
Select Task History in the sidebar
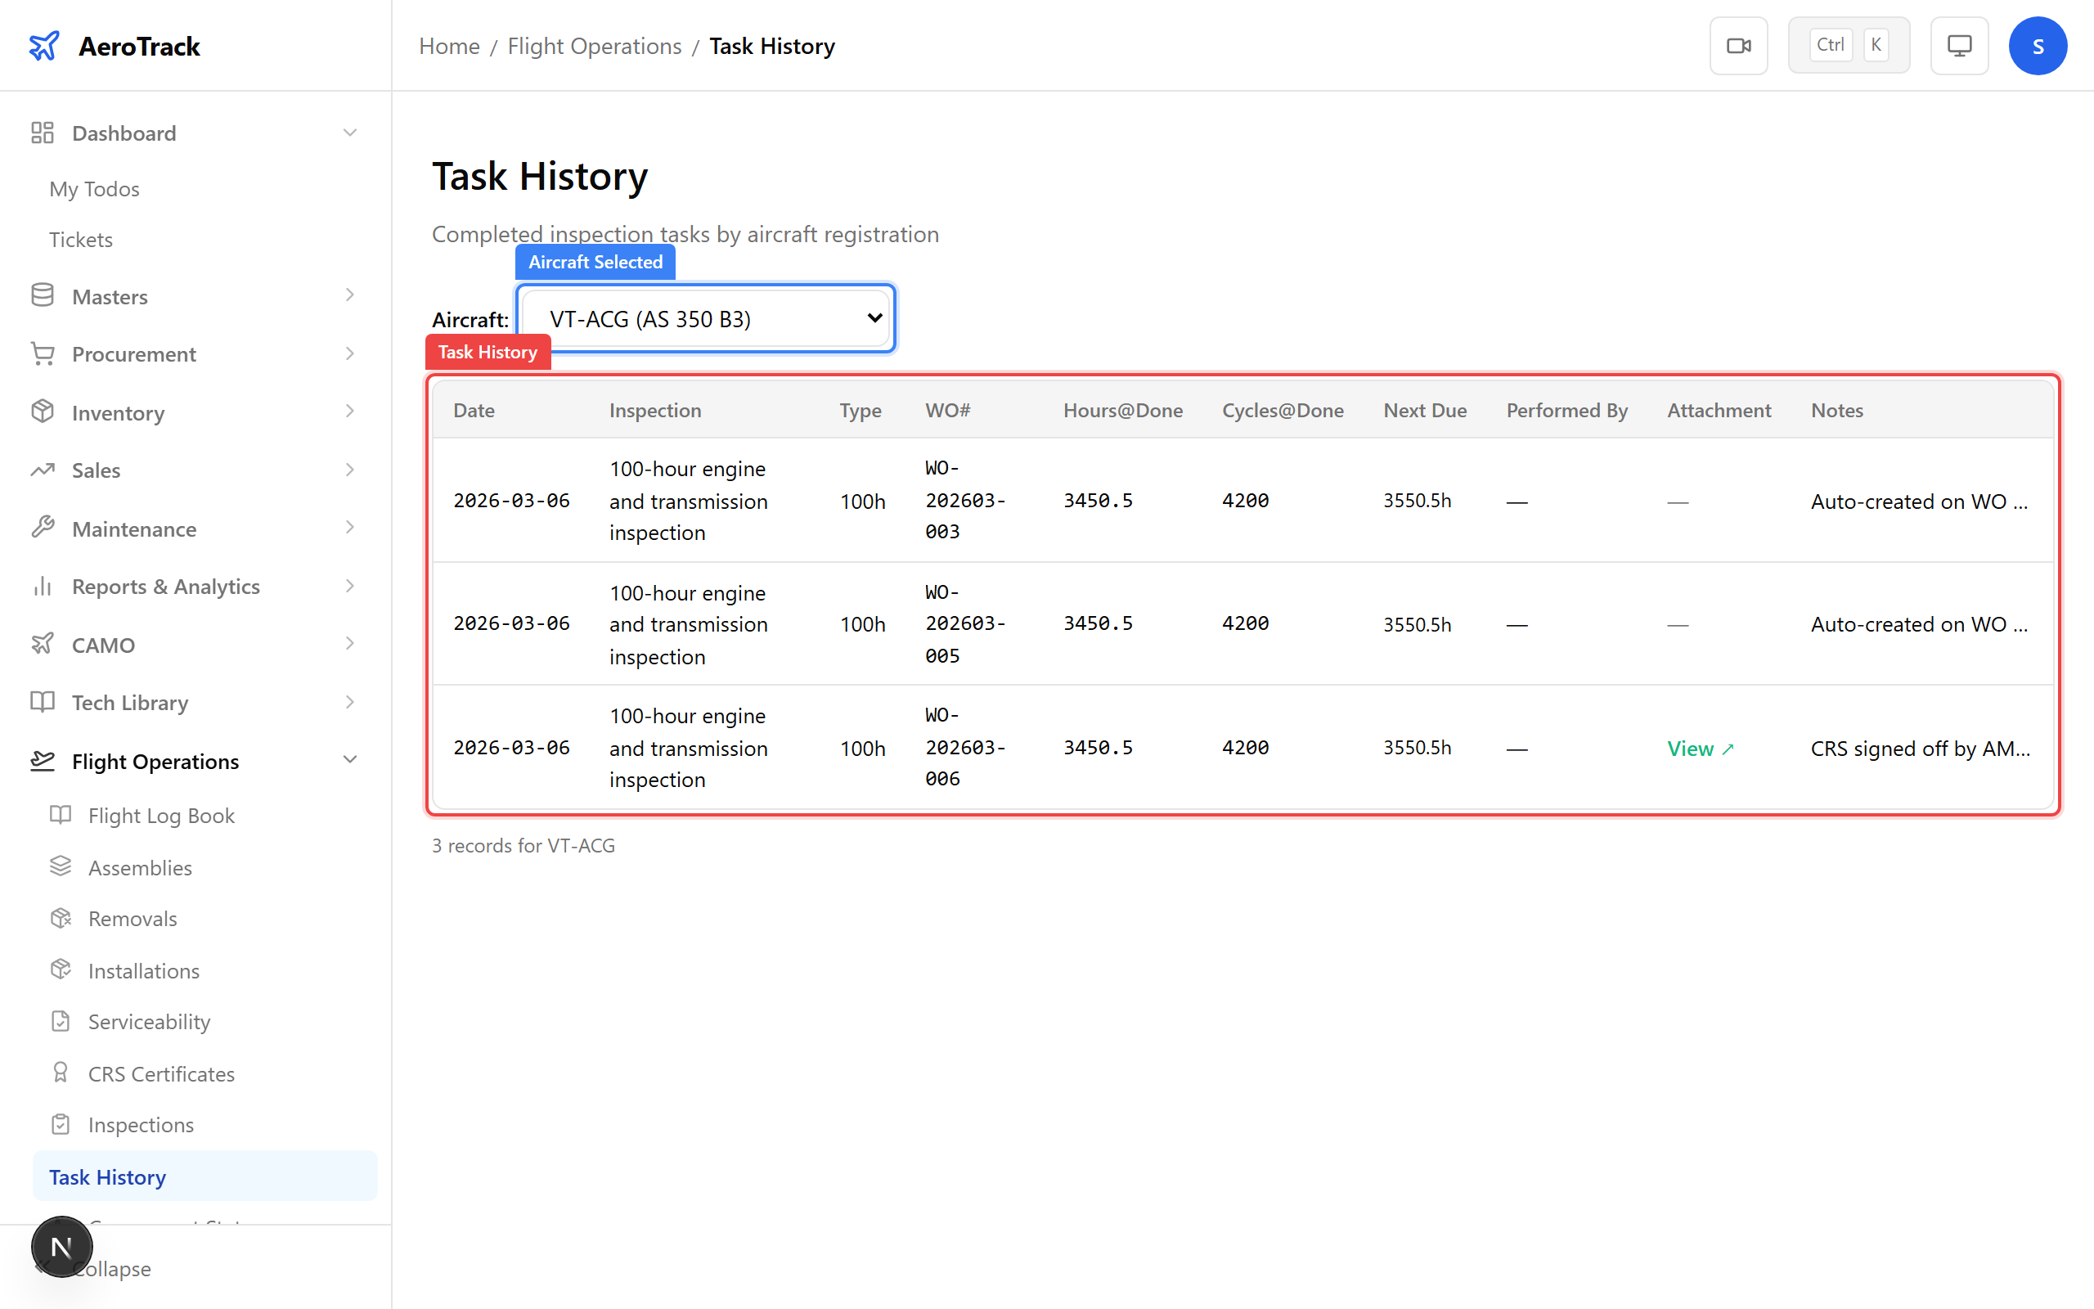107,1176
